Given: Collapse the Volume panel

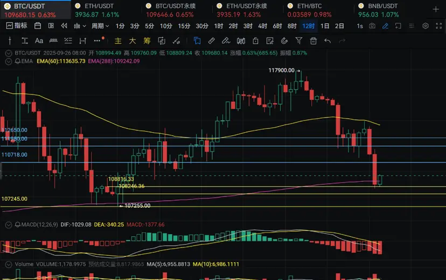Looking at the screenshot, I should click(x=9, y=264).
